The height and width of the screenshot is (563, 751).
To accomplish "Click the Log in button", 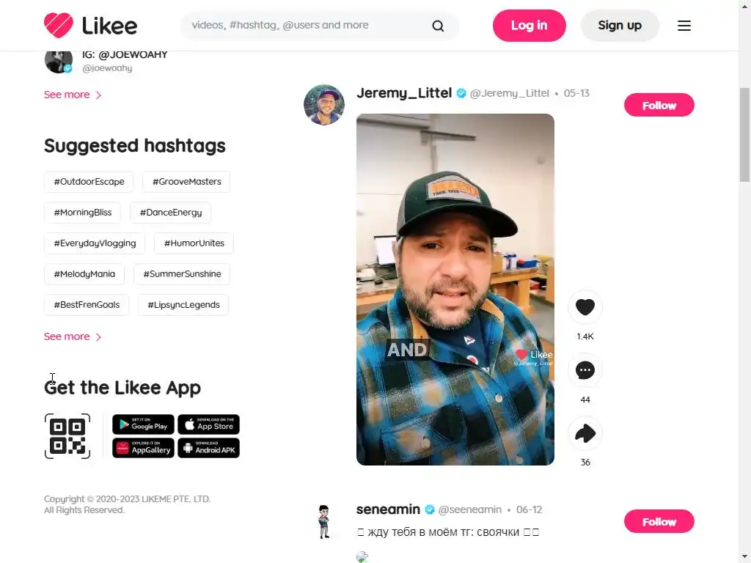I will 530,26.
